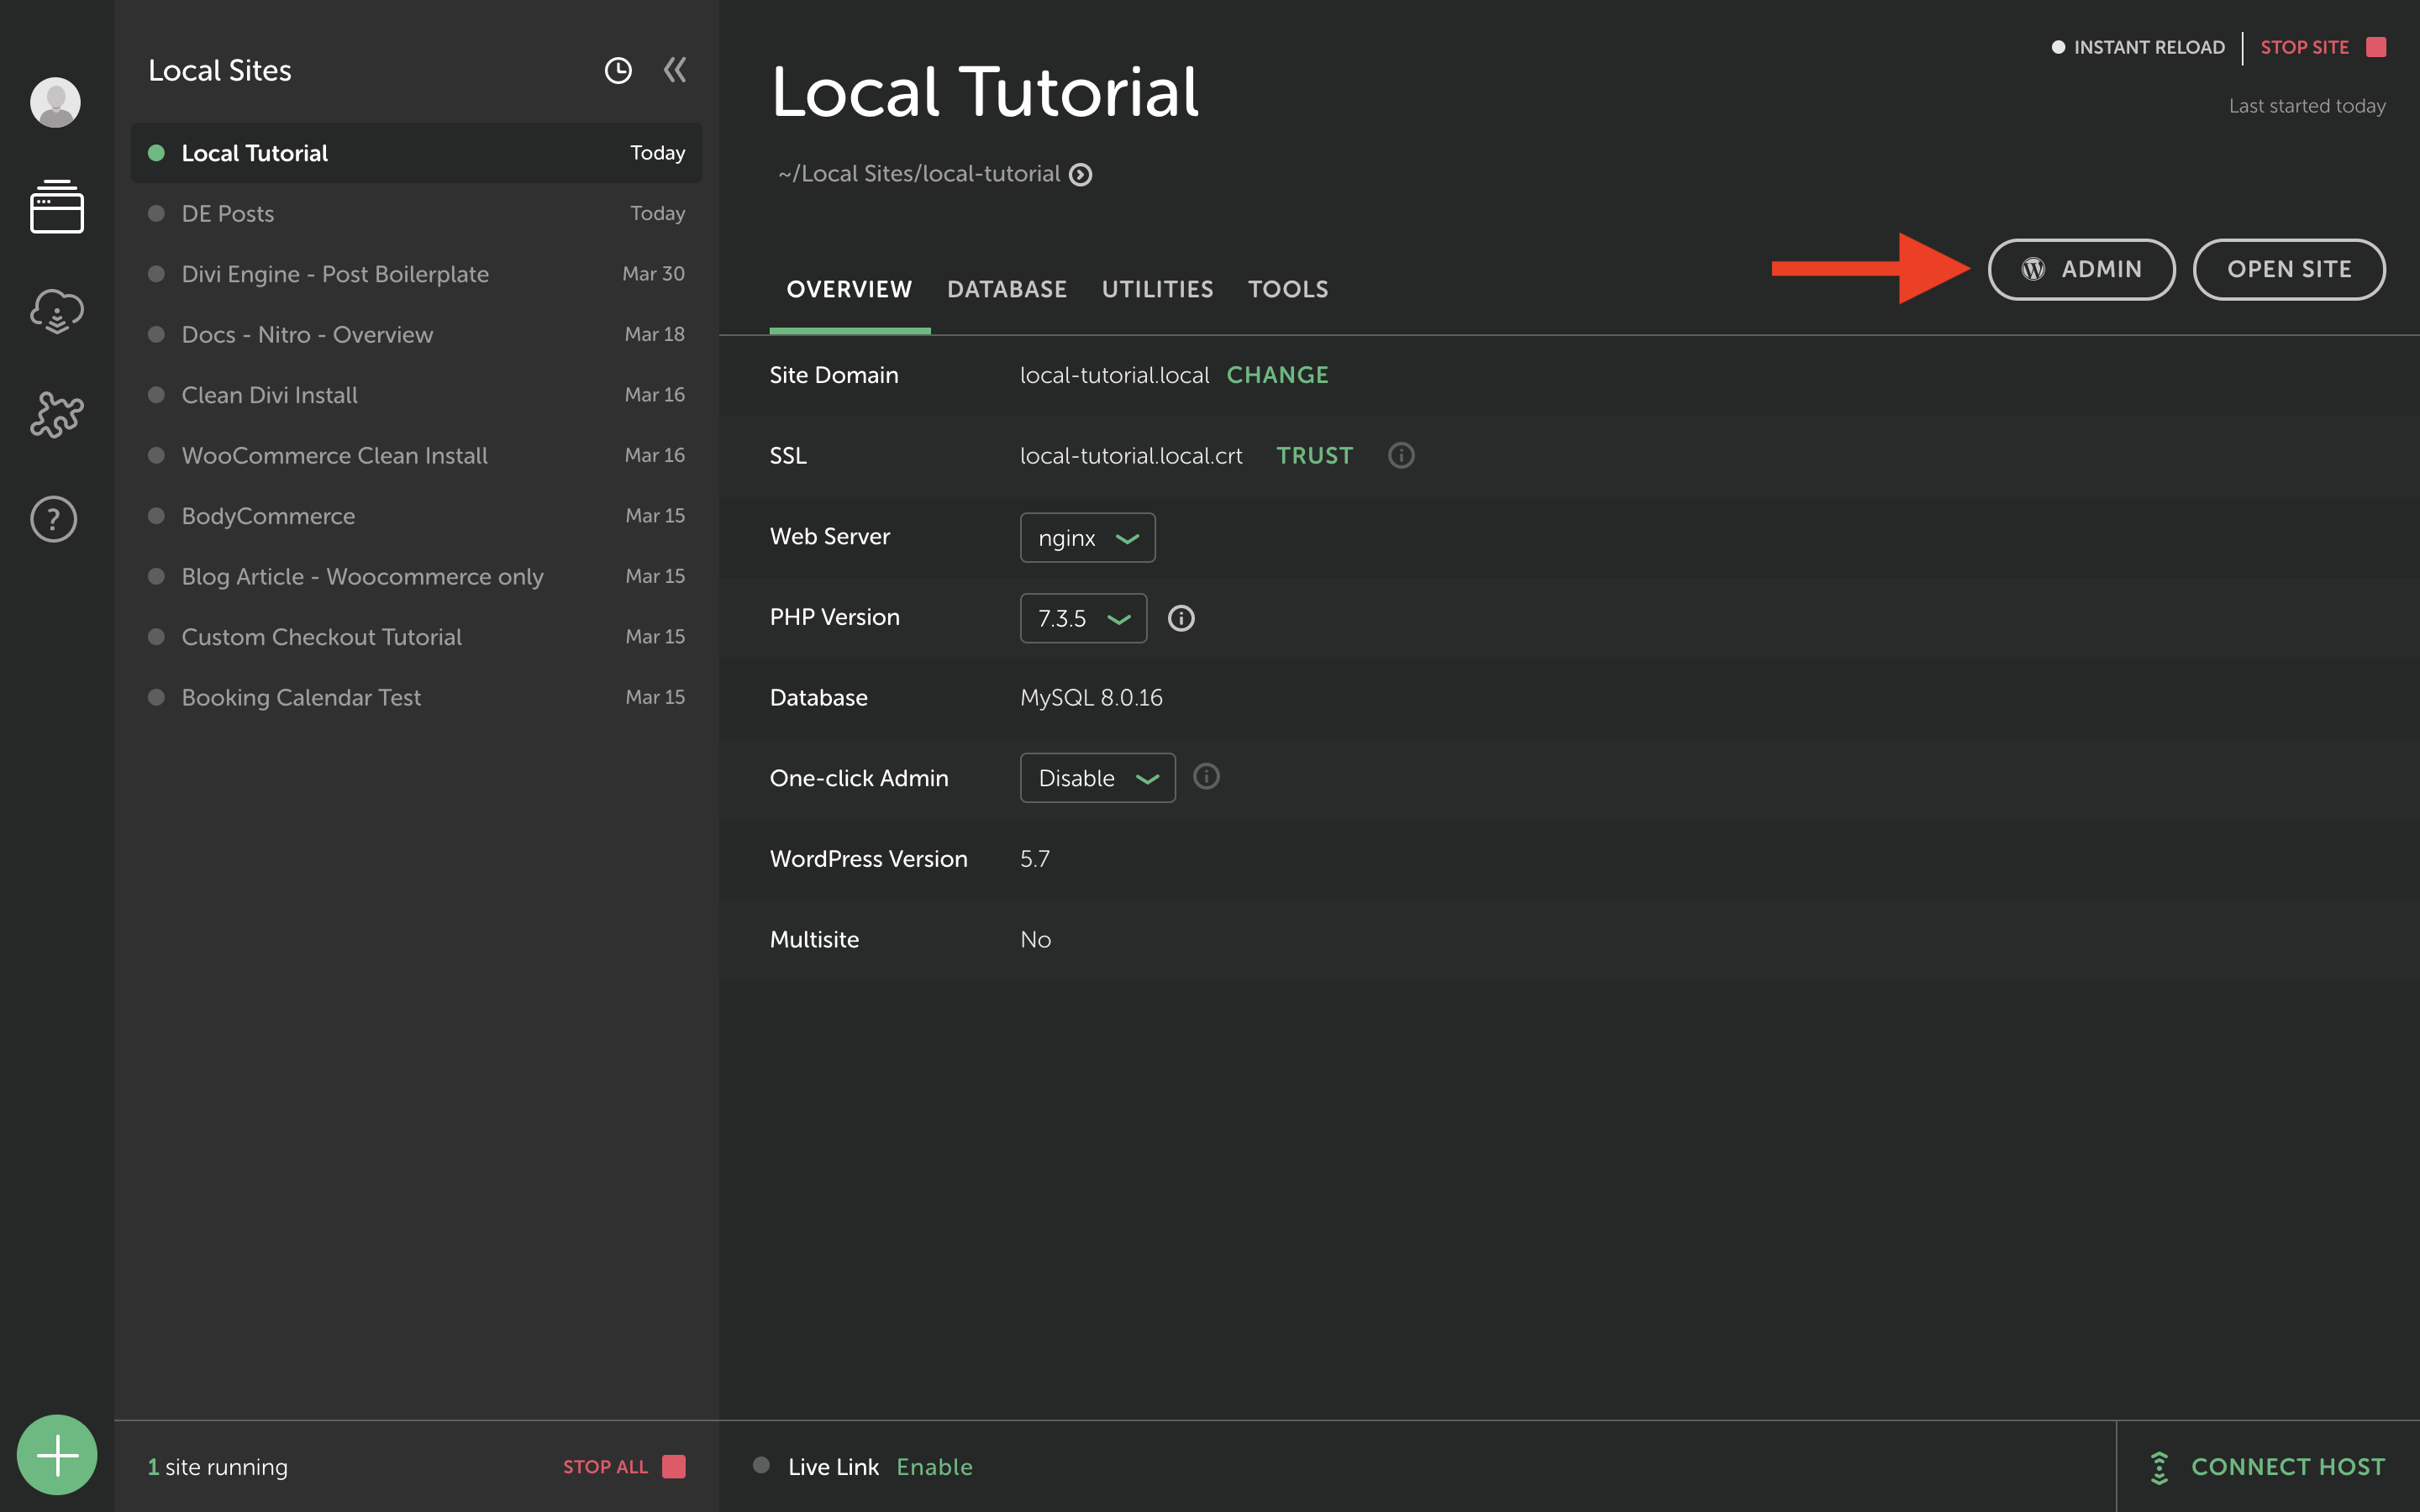
Task: Click the Stop Site text
Action: pos(2304,47)
